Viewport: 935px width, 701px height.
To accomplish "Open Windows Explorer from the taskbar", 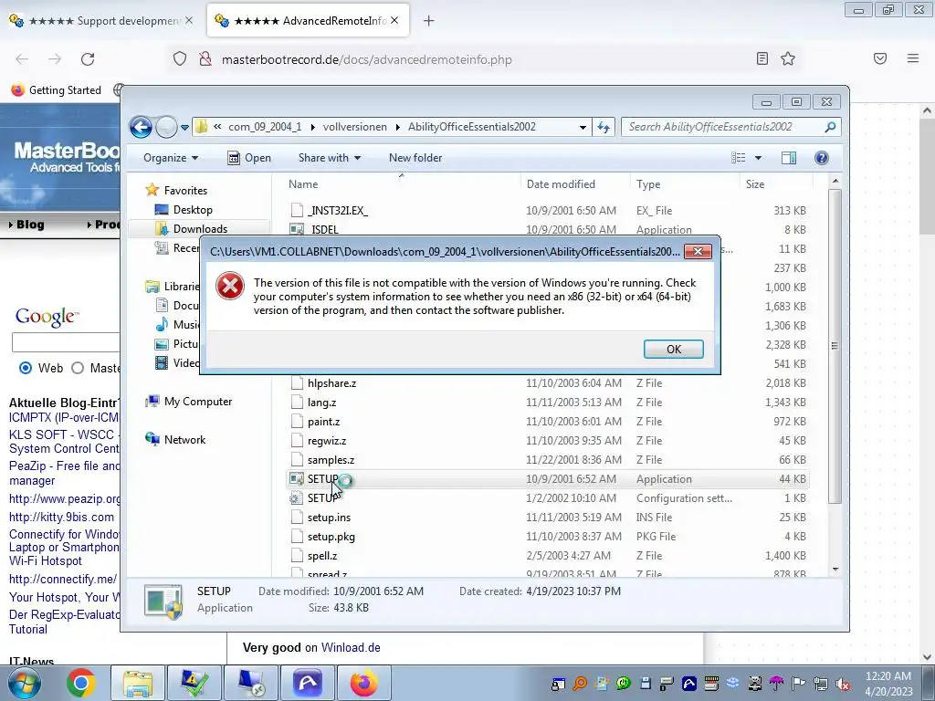I will click(138, 683).
